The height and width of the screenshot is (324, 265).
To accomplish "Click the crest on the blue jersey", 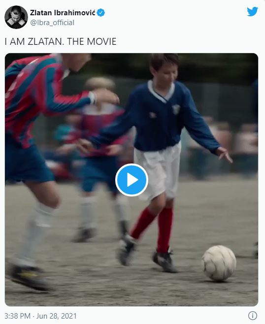I will pyautogui.click(x=176, y=109).
